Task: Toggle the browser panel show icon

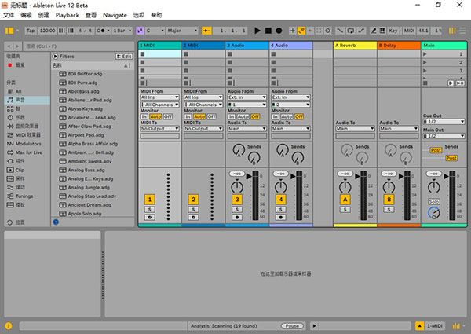Action: click(9, 31)
